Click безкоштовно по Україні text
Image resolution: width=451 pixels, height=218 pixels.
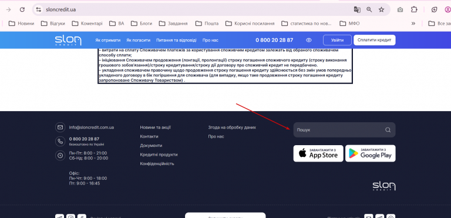pos(86,144)
